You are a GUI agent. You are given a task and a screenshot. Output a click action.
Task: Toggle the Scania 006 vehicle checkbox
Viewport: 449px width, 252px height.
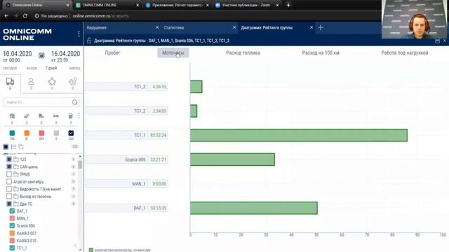point(12,225)
